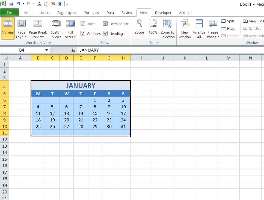Switch to the Home tab

pos(28,13)
